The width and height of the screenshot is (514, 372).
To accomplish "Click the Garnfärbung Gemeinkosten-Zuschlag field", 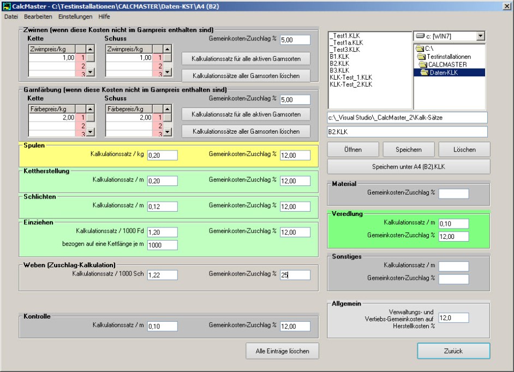I will (295, 100).
